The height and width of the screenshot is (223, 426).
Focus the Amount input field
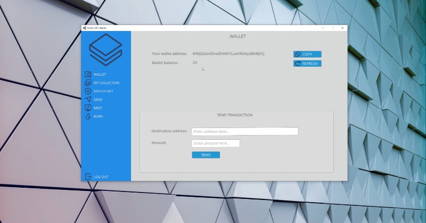click(216, 143)
